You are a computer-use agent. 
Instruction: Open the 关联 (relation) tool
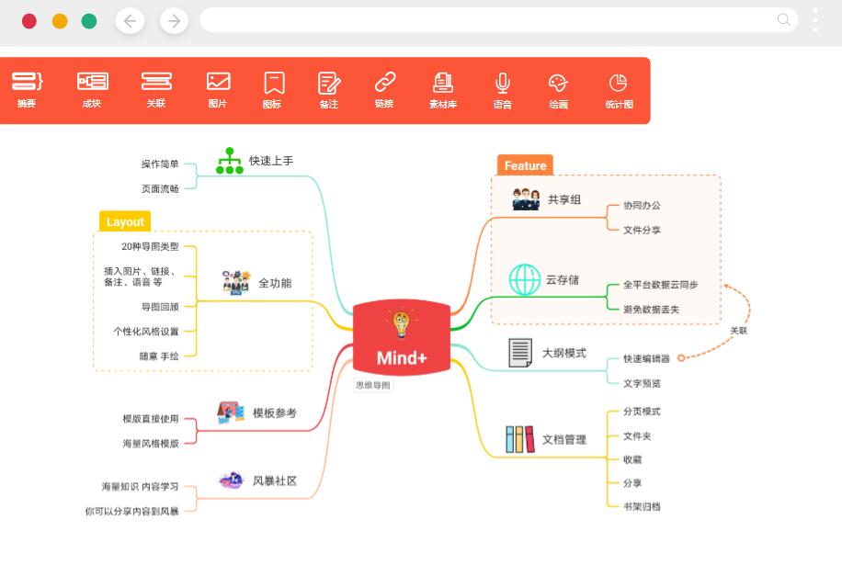tap(155, 89)
